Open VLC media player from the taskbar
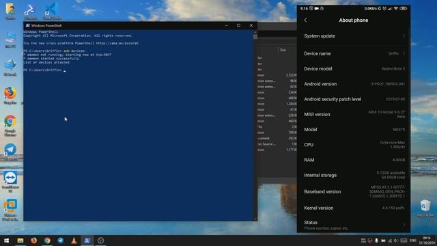The image size is (437, 246). click(74, 240)
